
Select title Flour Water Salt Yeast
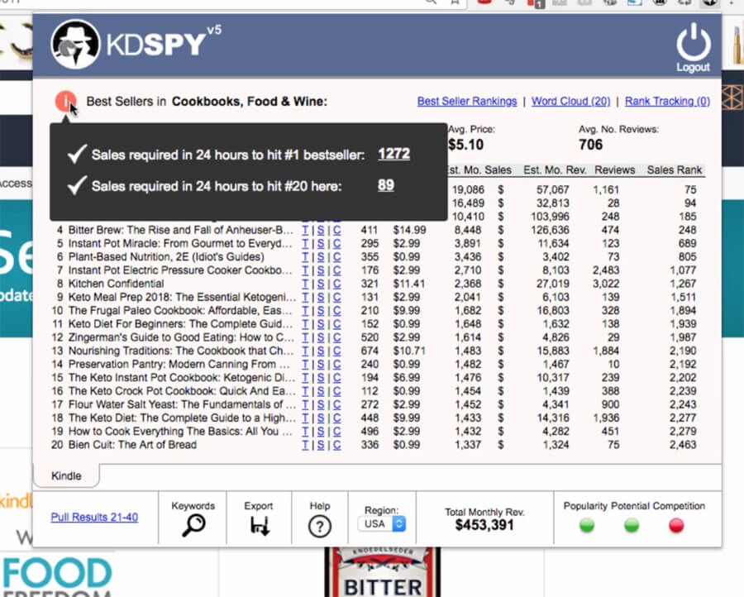tap(182, 404)
